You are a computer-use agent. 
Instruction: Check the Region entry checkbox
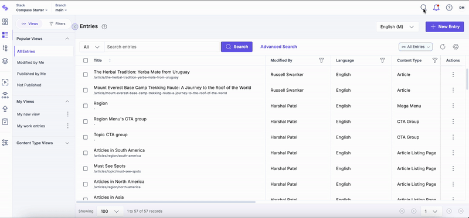tap(86, 106)
